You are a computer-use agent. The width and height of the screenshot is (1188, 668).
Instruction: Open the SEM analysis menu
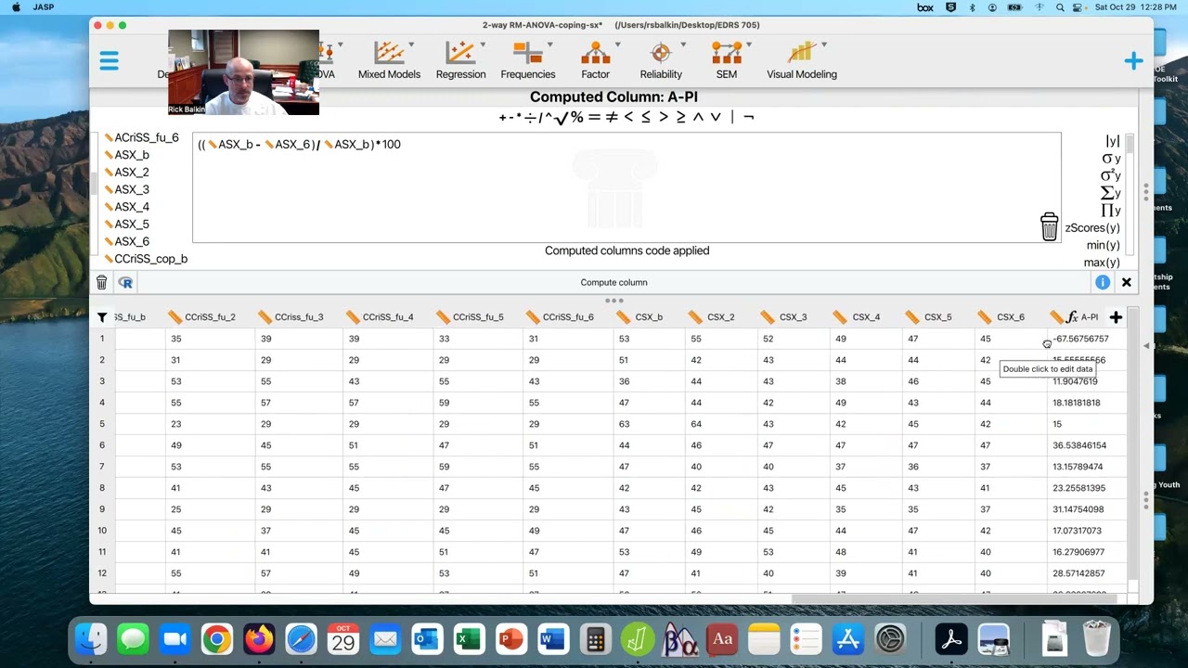pos(727,60)
